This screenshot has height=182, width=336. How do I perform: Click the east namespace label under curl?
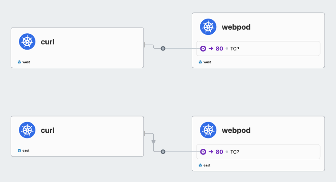coord(26,151)
